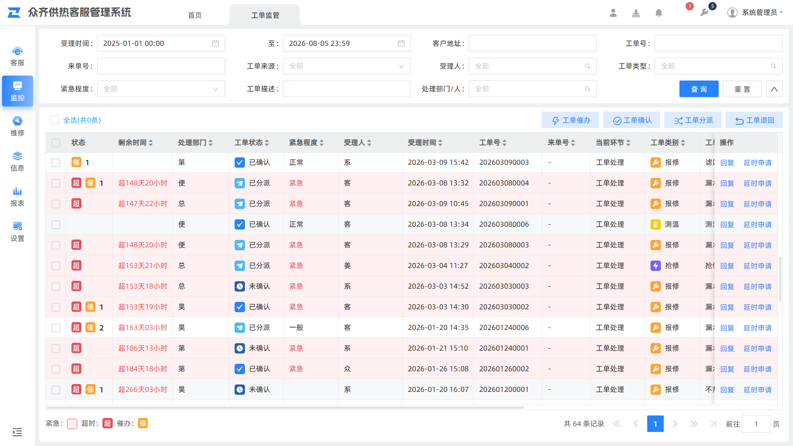Click the 前往 page number input
Image resolution: width=793 pixels, height=446 pixels.
[756, 424]
